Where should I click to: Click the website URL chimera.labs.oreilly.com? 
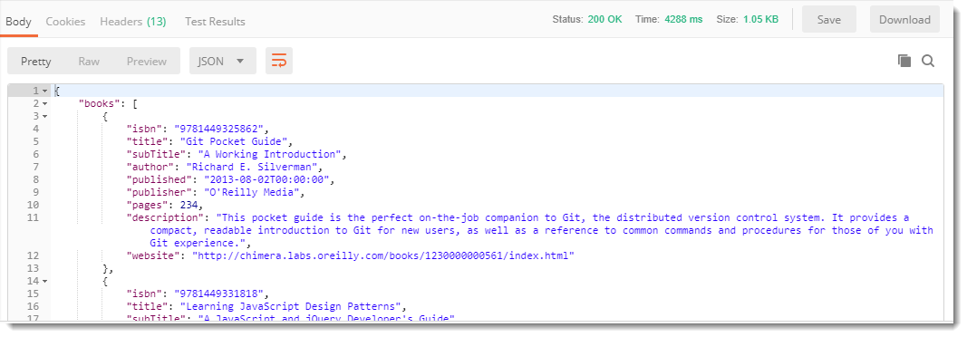tap(383, 255)
